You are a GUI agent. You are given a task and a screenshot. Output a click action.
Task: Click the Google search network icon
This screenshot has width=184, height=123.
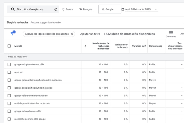tap(103, 9)
